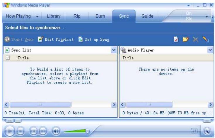
Task: Open the quick access menu arrow in title bar
Action: click(x=189, y=5)
